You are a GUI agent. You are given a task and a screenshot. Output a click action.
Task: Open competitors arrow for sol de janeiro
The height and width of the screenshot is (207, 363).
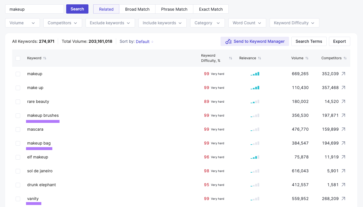point(343,171)
